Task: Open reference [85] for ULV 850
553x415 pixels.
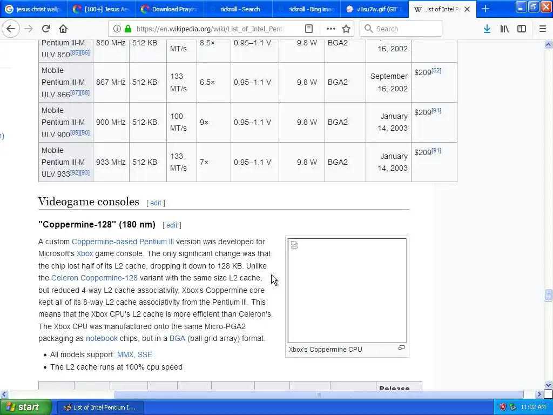Action: tap(75, 52)
